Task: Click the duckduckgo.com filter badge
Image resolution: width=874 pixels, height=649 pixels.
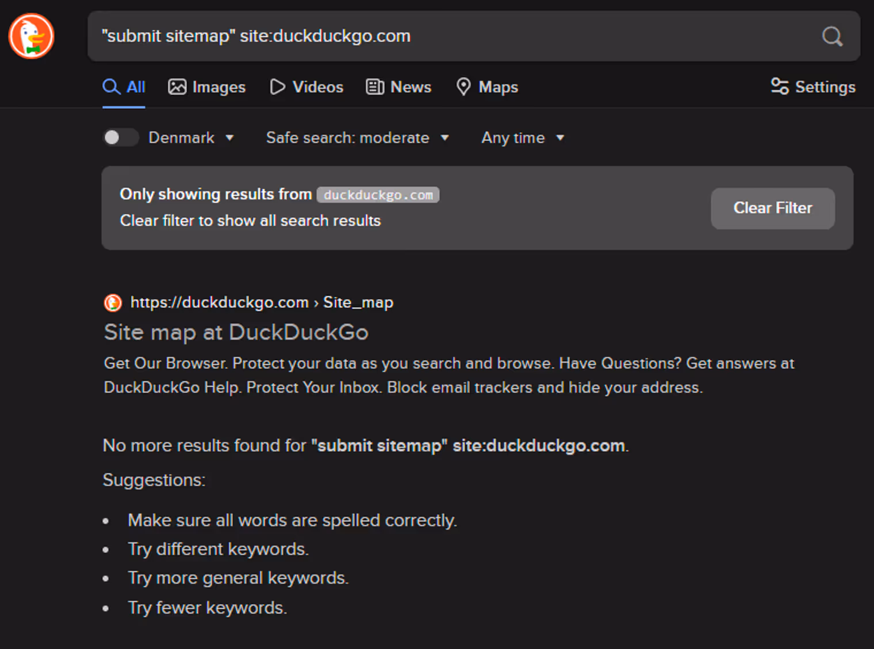Action: click(378, 195)
